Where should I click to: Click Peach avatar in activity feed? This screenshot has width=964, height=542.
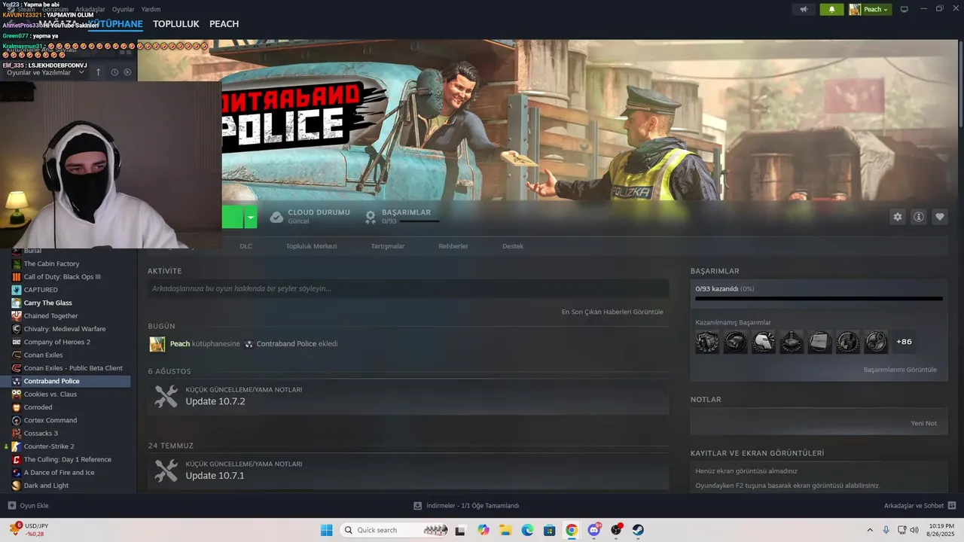pos(157,344)
